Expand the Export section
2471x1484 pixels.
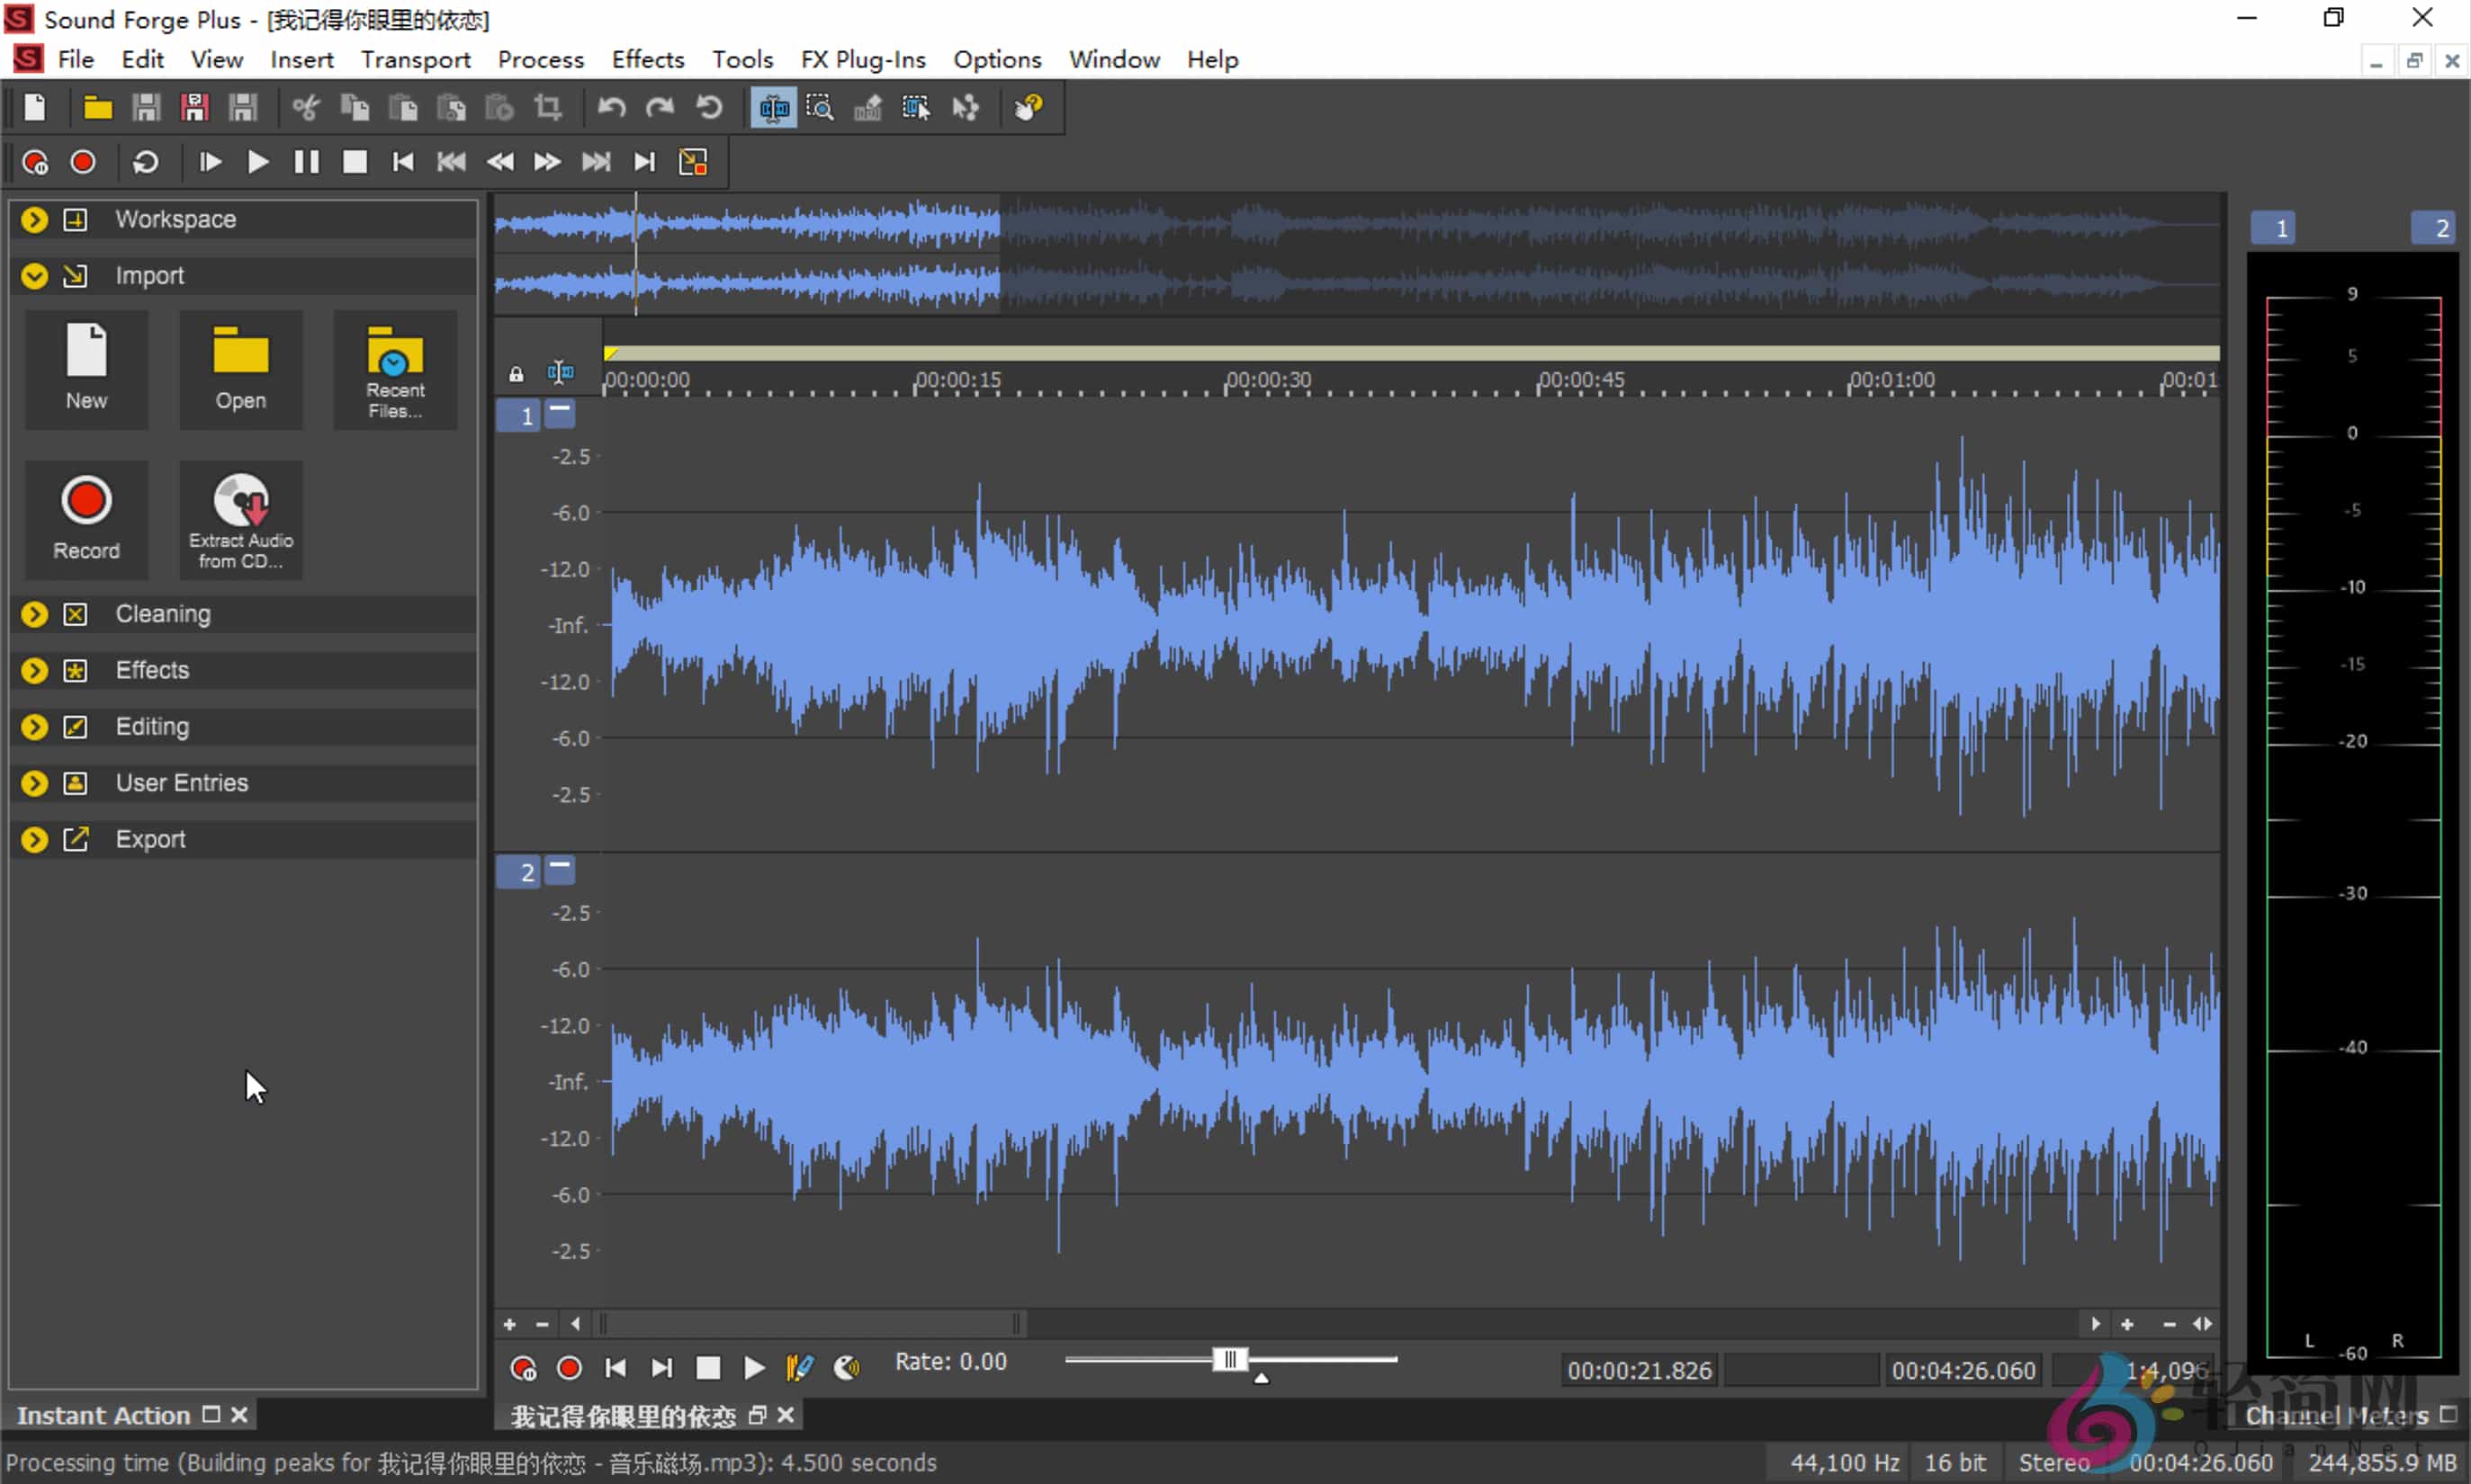(33, 839)
